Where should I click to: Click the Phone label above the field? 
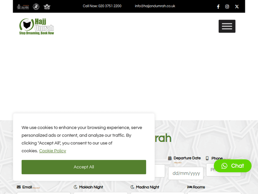(217, 158)
